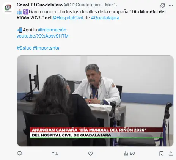The height and width of the screenshot is (160, 176).
Task: Click the Grok explain icon beside the date
Action: click(163, 5)
